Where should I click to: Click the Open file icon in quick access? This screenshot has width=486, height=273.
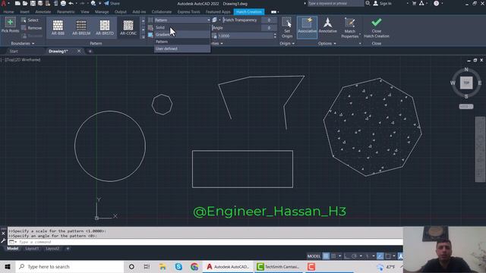point(25,3)
